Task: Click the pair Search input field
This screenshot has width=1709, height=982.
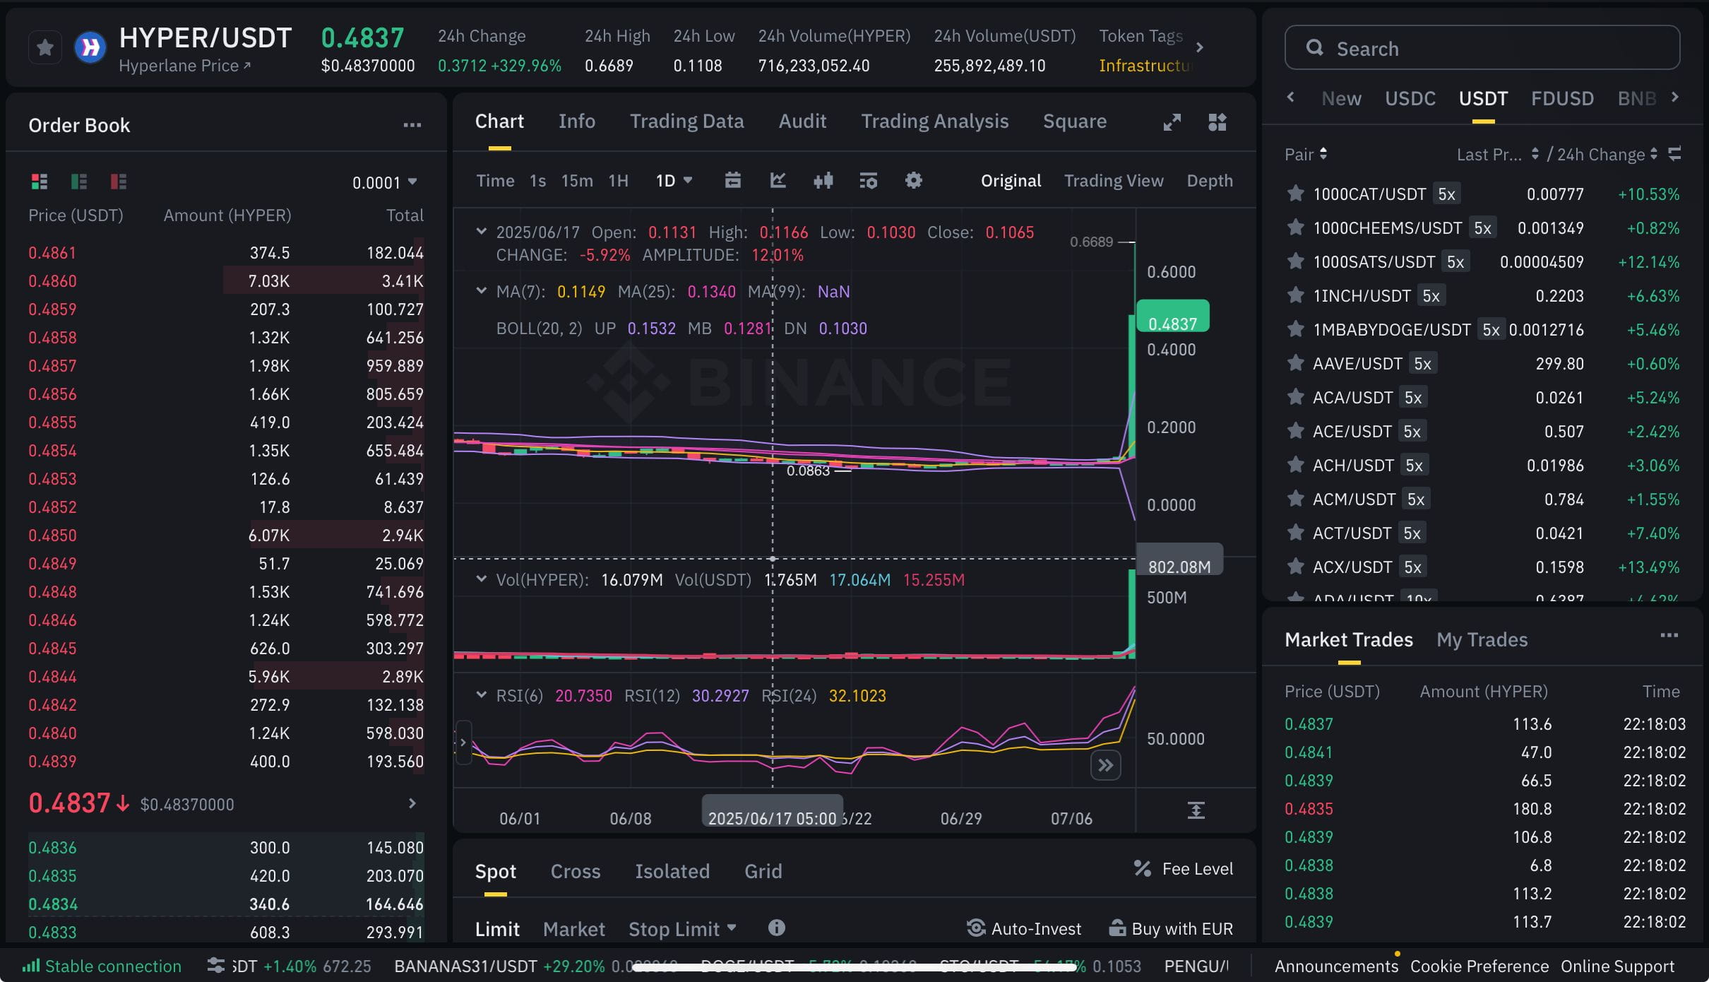Action: 1482,48
